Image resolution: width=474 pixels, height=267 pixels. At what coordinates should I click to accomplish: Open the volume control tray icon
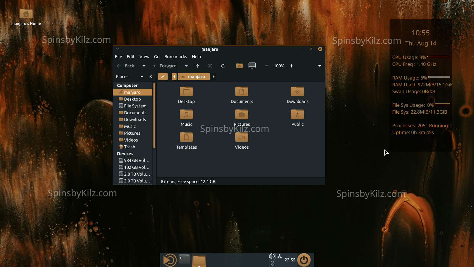272,256
